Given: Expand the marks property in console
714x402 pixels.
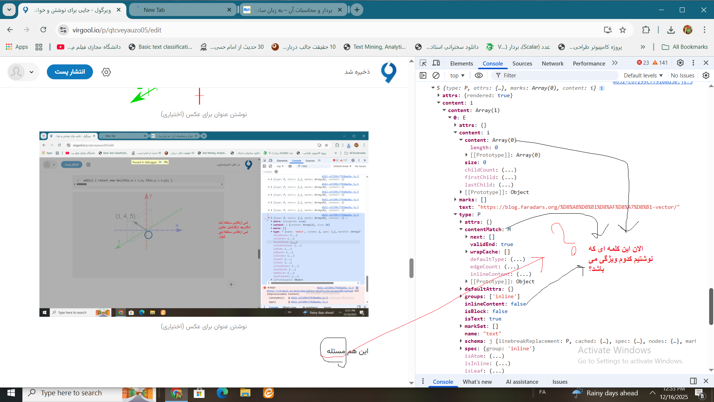Looking at the screenshot, I should [456, 200].
